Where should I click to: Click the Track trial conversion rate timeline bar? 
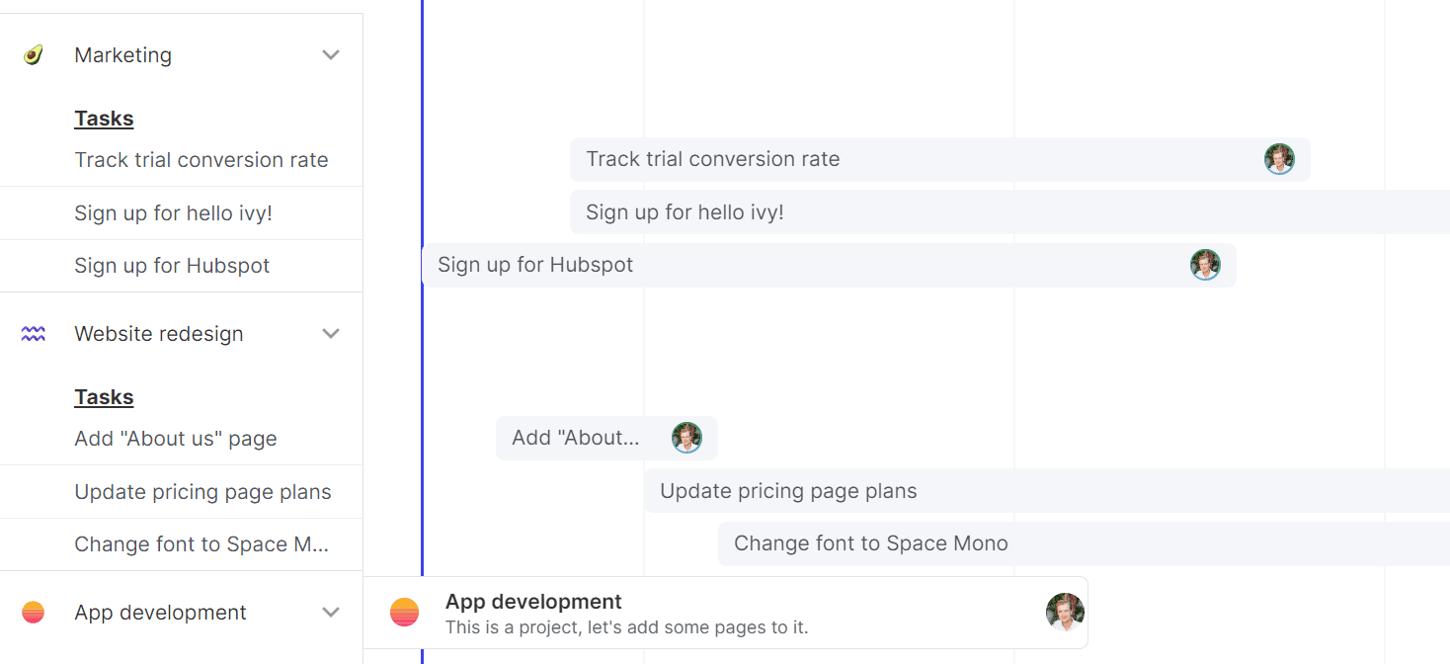(940, 159)
